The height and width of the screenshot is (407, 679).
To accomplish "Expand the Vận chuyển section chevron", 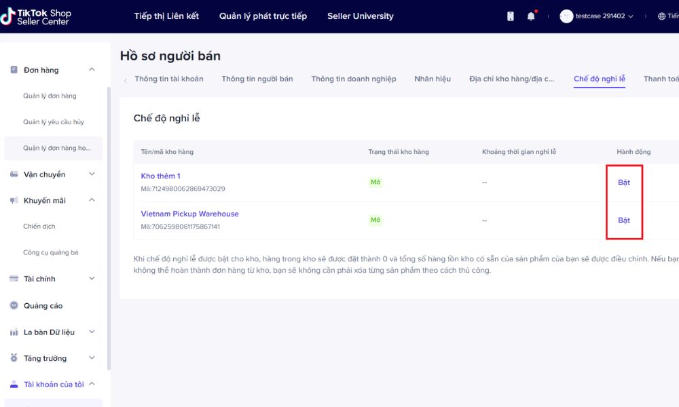I will pos(92,174).
